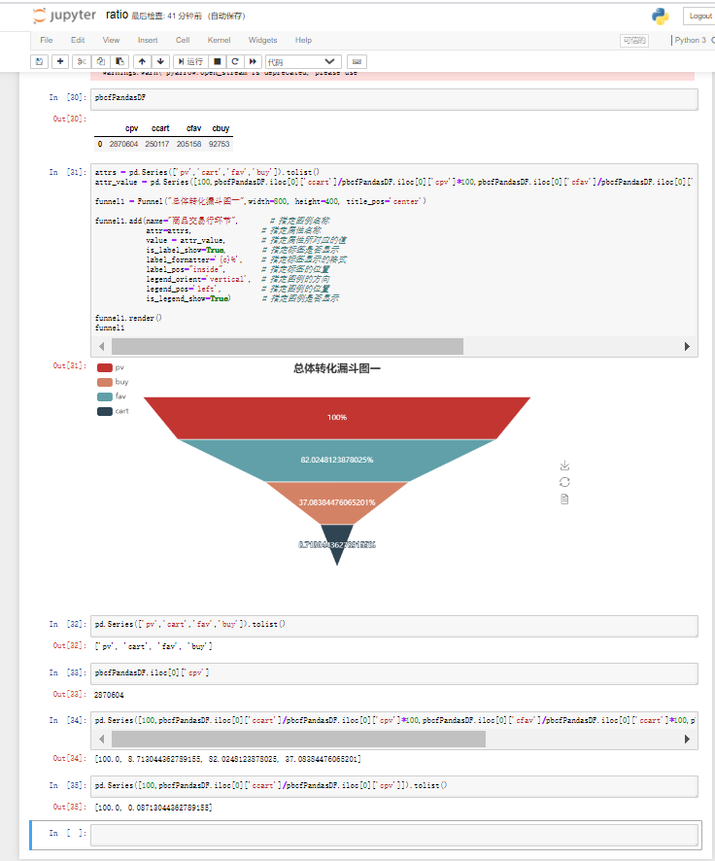Image resolution: width=715 pixels, height=861 pixels.
Task: Click the funnel chart title text
Action: 337,368
